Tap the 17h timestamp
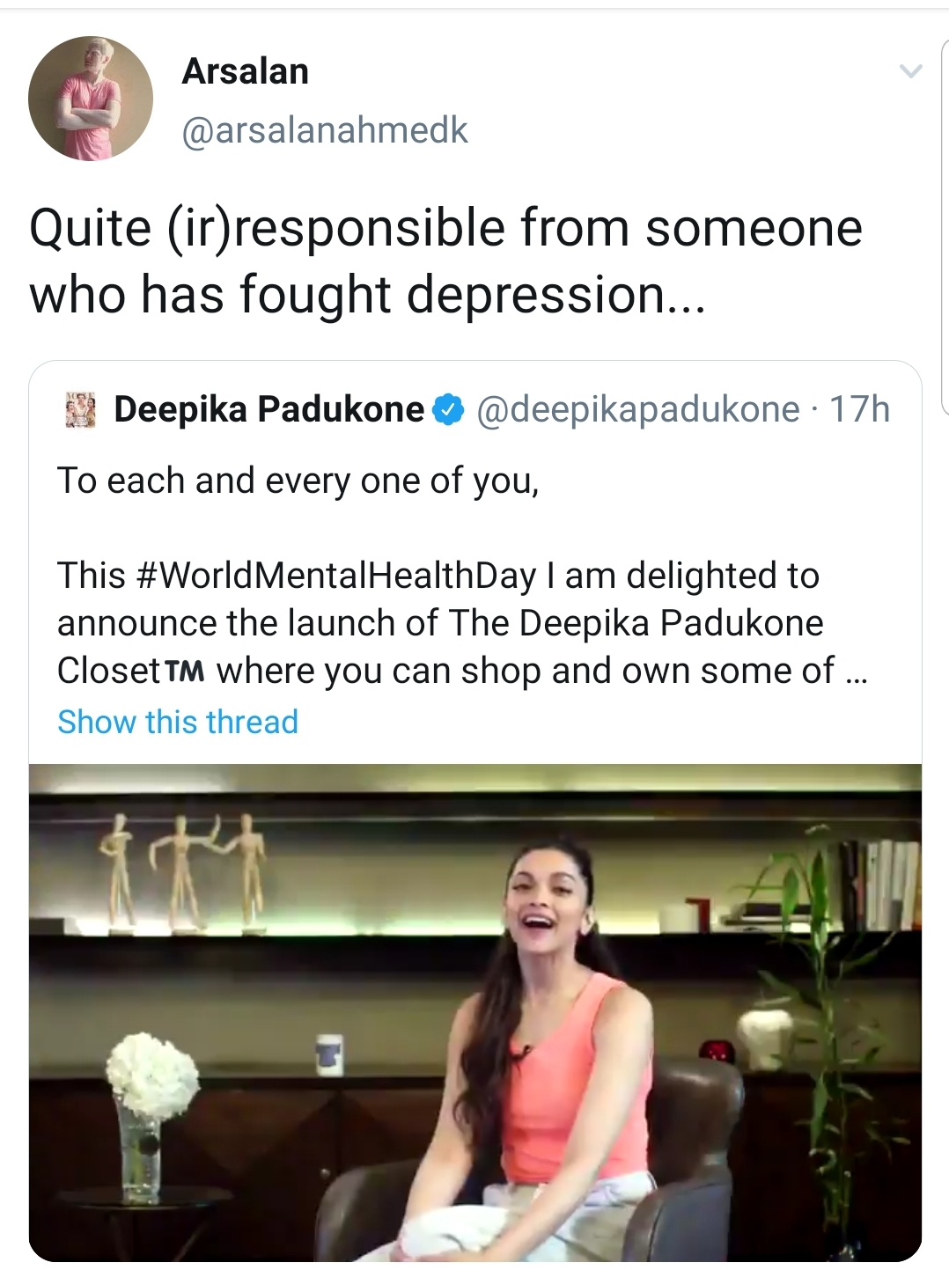This screenshot has height=1270, width=949. point(860,410)
